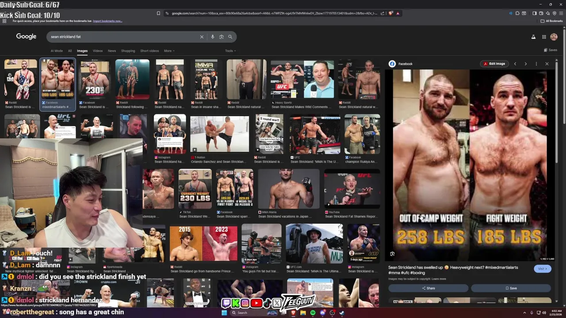Image resolution: width=566 pixels, height=318 pixels.
Task: Focus the 'sean strickland fat' search field
Action: click(124, 37)
